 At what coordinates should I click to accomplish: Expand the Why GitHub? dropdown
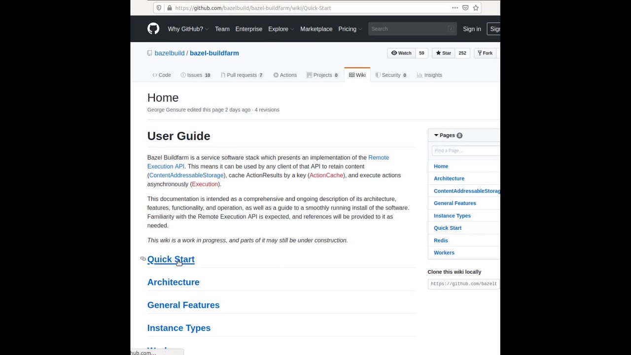pyautogui.click(x=188, y=29)
